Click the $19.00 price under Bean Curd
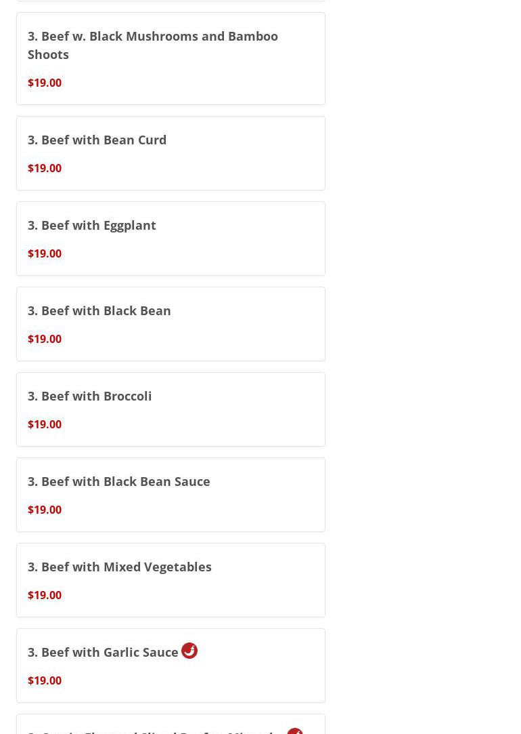The height and width of the screenshot is (734, 521). (45, 168)
